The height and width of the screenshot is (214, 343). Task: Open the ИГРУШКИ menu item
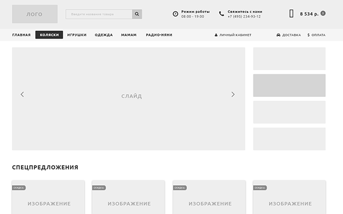[77, 35]
